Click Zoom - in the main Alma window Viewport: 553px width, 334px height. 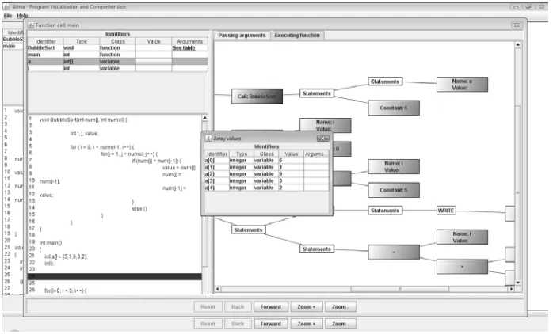click(x=341, y=324)
